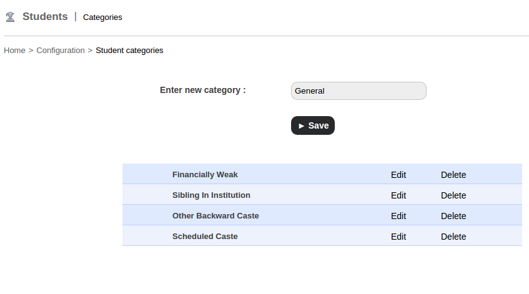Viewport: 529px width, 294px height.
Task: Select the Financially Weak row name
Action: click(205, 175)
